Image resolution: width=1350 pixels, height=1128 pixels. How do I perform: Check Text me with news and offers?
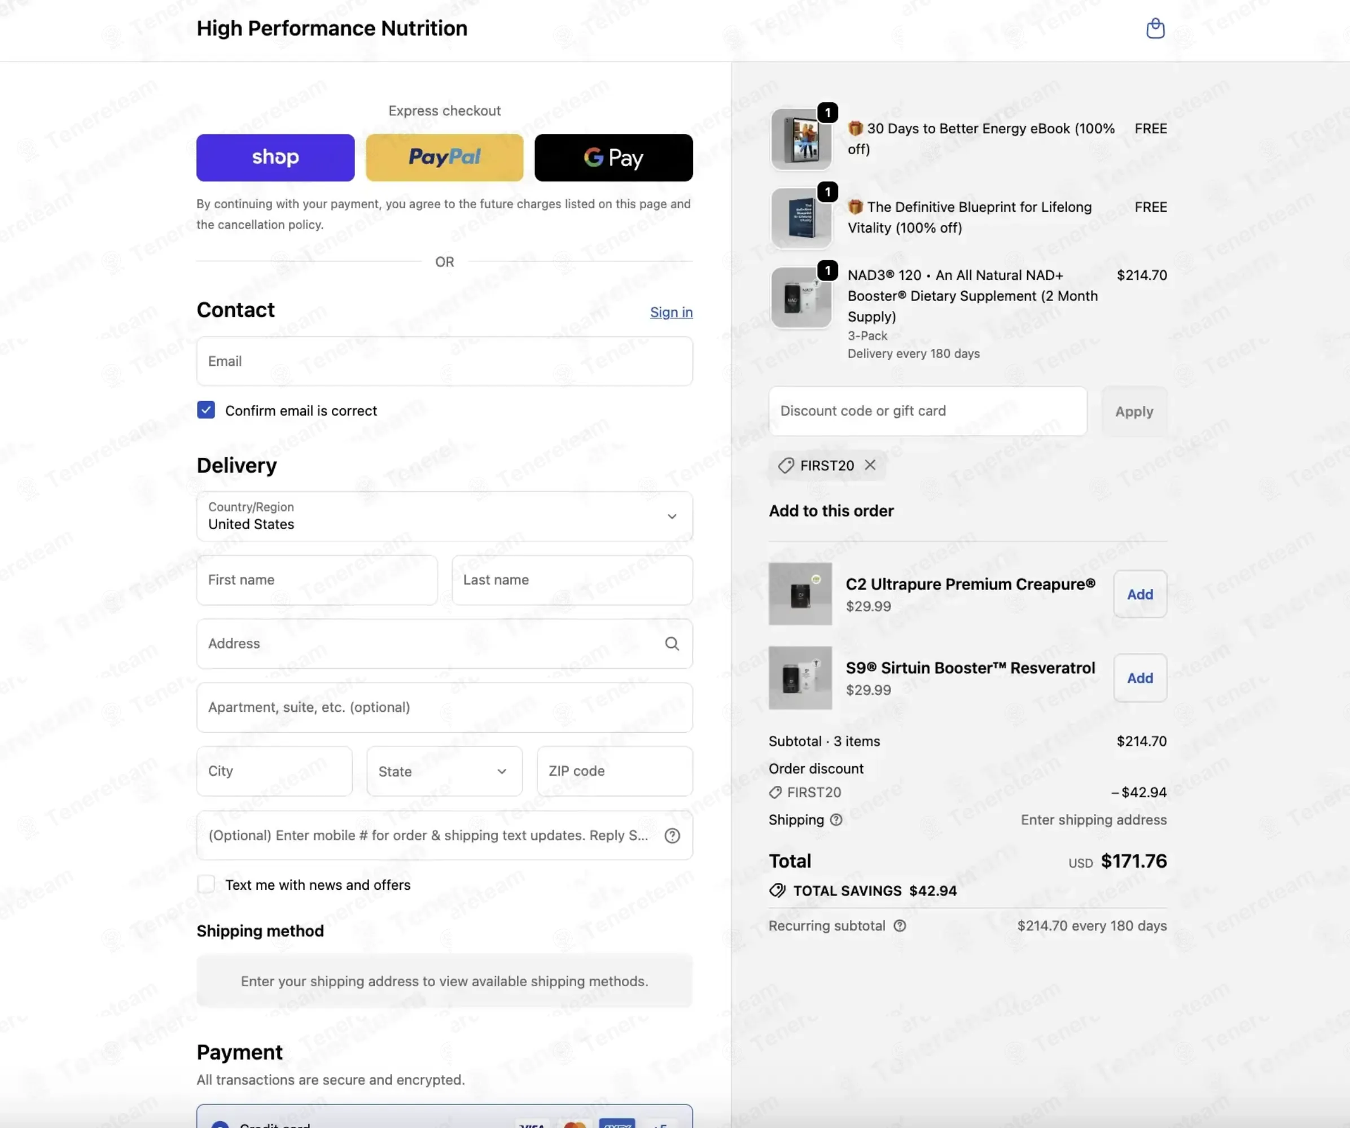[205, 884]
